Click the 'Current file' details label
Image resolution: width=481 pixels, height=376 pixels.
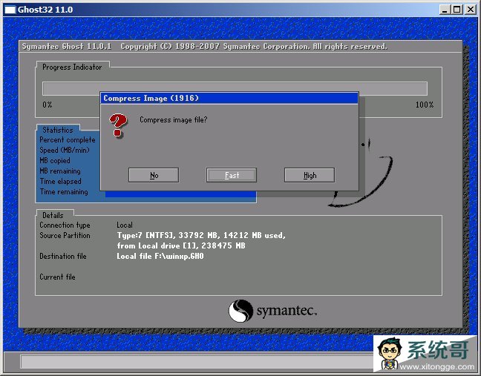pyautogui.click(x=57, y=277)
